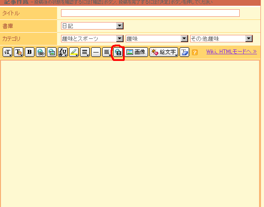Click the web image link icon

coord(52,52)
